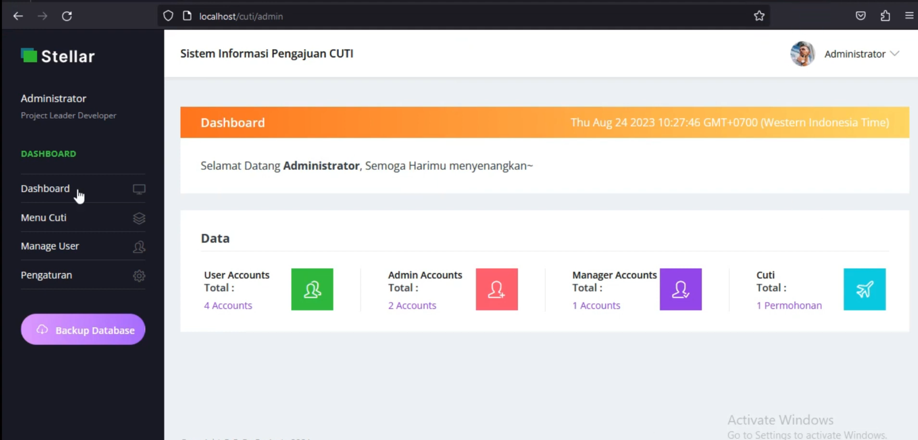This screenshot has width=918, height=440.
Task: Open the Menu Cuti sidebar item
Action: (x=83, y=217)
